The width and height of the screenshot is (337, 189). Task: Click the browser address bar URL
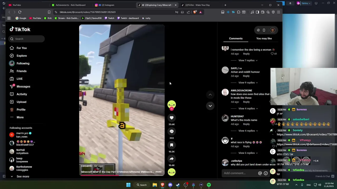point(87,12)
